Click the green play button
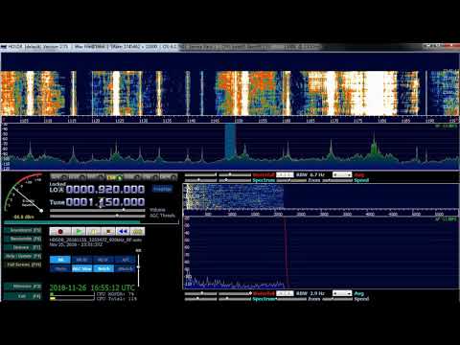 click(79, 231)
